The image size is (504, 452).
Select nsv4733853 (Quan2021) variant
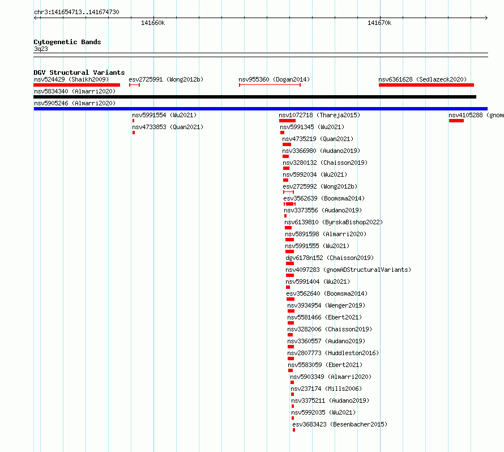[168, 127]
